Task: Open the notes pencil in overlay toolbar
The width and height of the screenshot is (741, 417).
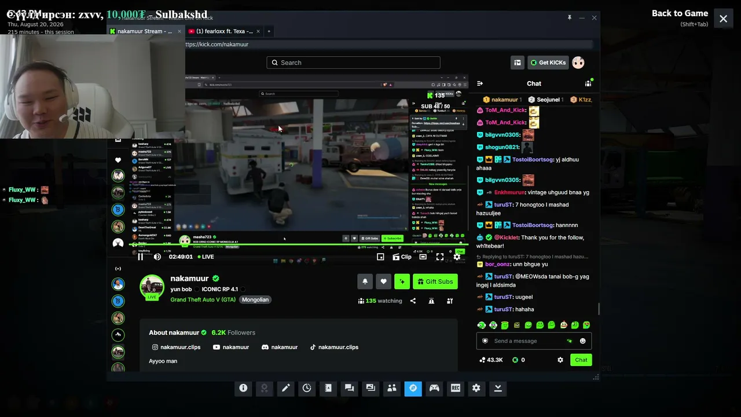Action: (285, 388)
